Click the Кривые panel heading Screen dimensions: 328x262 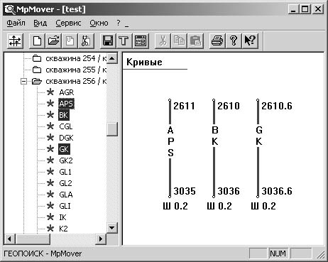point(144,62)
